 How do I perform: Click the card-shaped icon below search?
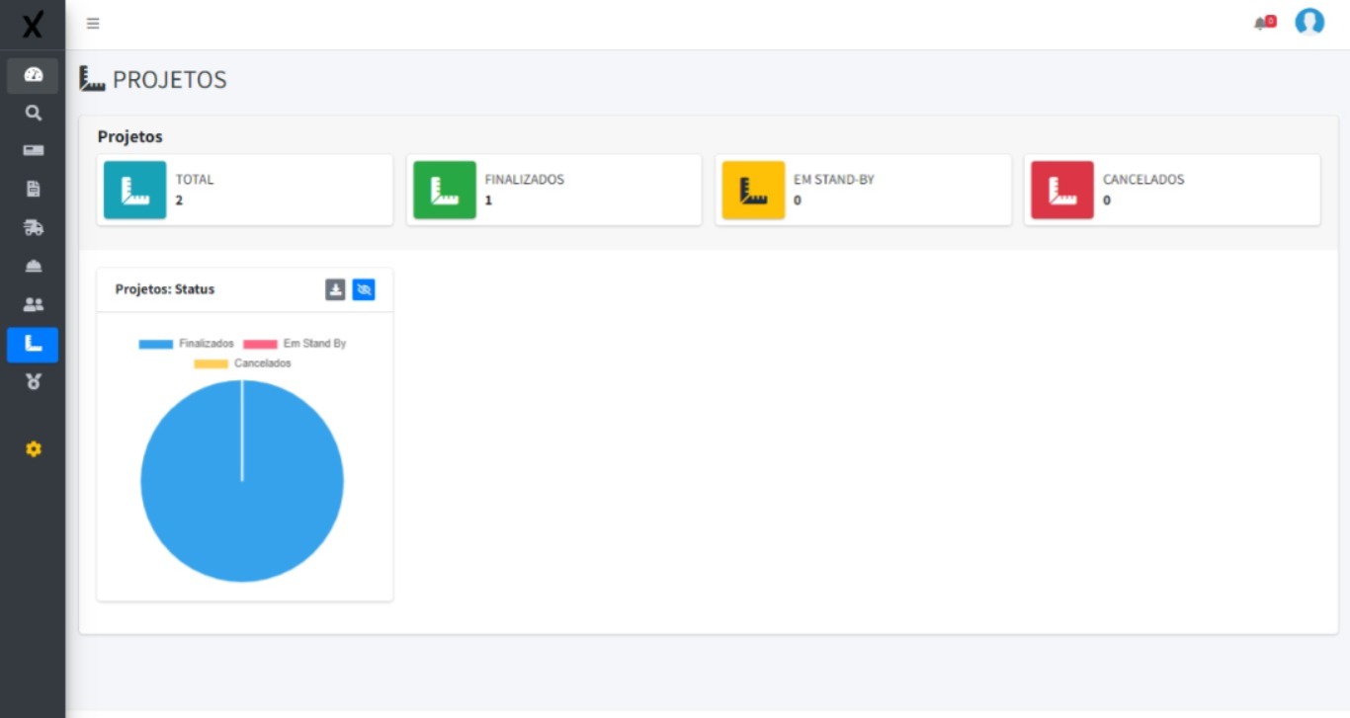(x=33, y=151)
